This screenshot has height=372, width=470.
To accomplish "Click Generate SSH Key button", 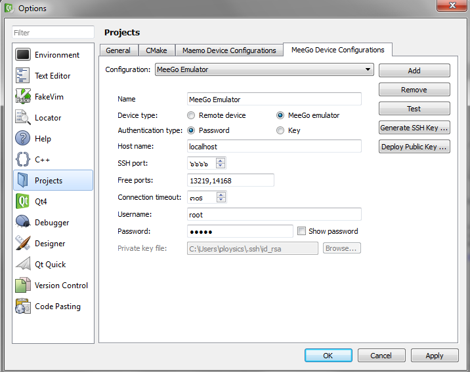I will [414, 128].
